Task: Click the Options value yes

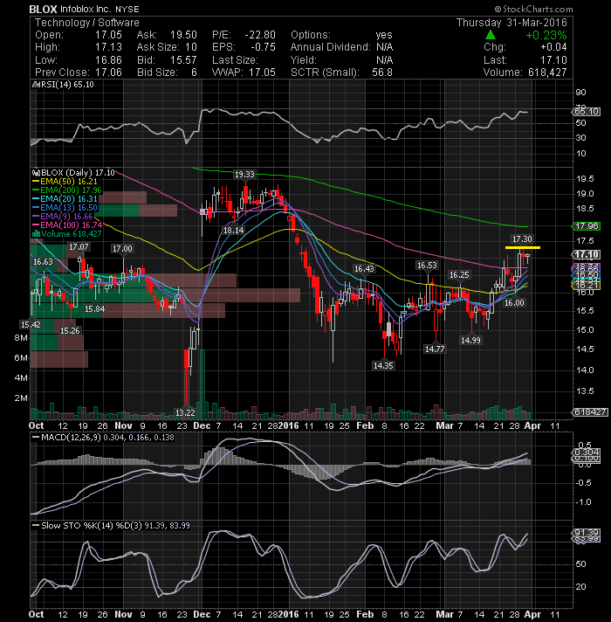Action: tap(384, 35)
